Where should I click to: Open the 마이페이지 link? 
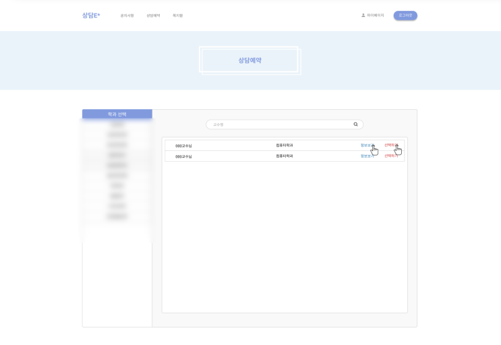tap(376, 15)
